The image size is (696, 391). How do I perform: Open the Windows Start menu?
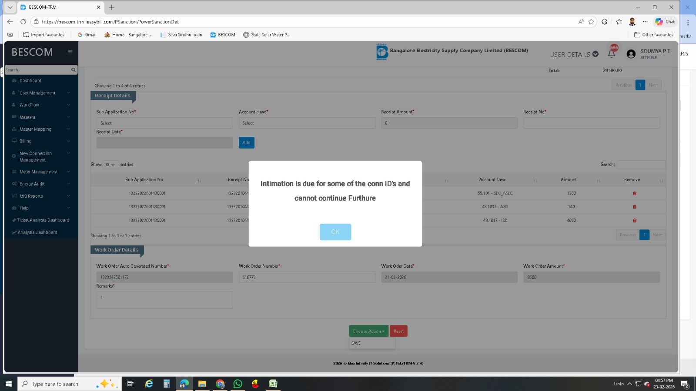click(x=8, y=384)
